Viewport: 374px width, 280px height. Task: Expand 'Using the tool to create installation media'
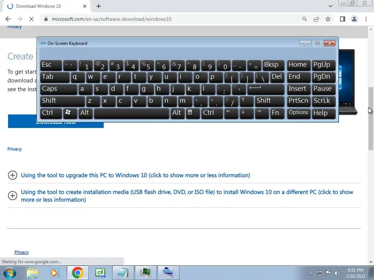187,196
